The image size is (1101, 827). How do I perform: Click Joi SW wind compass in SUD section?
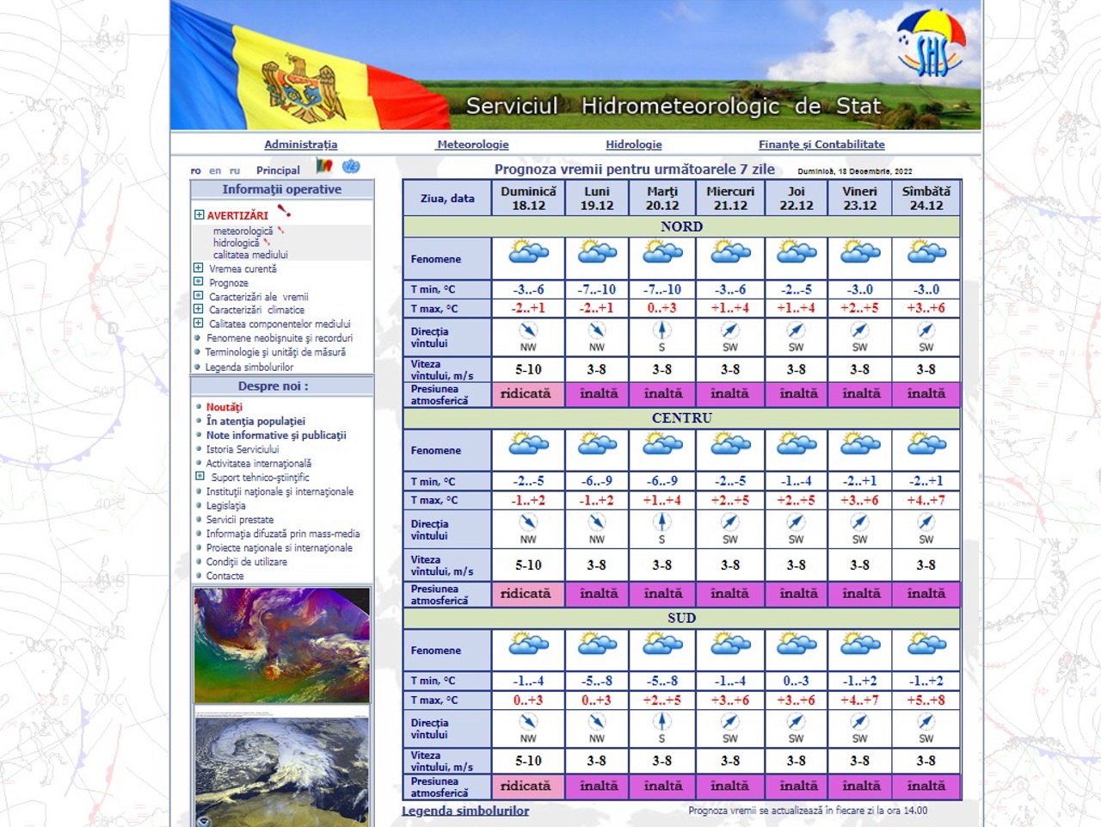(796, 722)
